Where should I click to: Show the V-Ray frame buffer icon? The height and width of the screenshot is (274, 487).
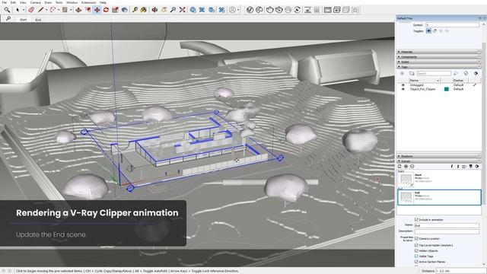click(x=327, y=10)
